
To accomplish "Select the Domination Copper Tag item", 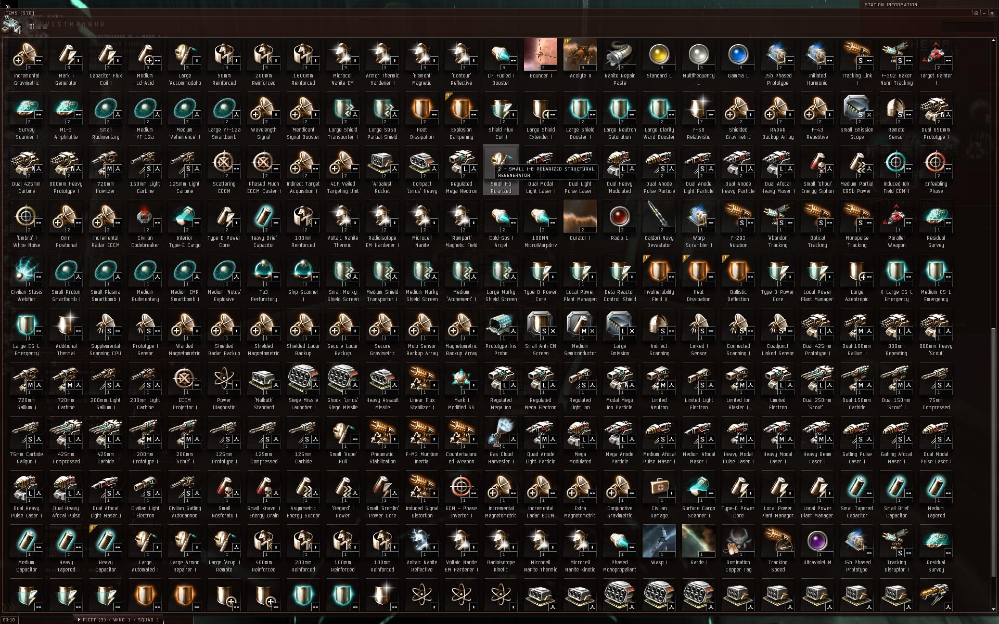I will [738, 549].
